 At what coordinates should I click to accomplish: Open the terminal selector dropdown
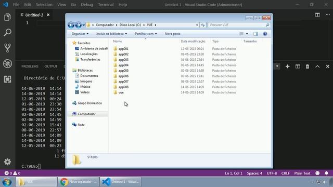(x=277, y=66)
